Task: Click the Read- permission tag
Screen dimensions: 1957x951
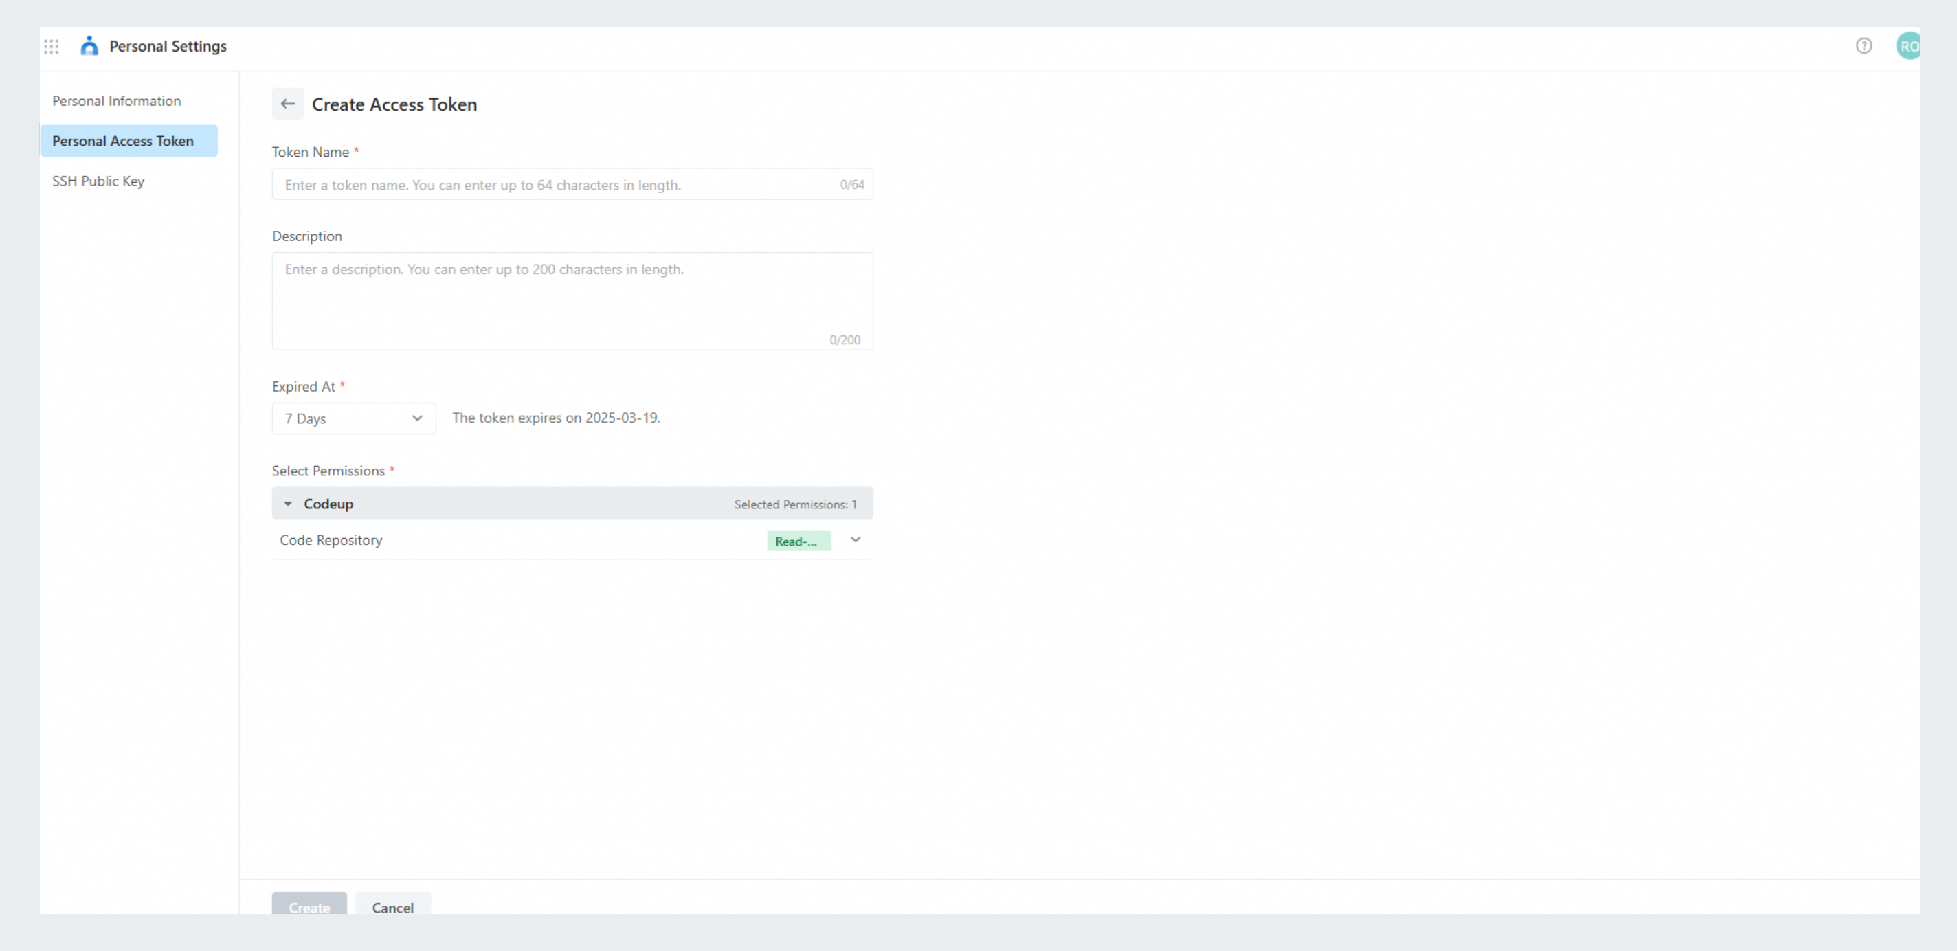Action: [798, 541]
